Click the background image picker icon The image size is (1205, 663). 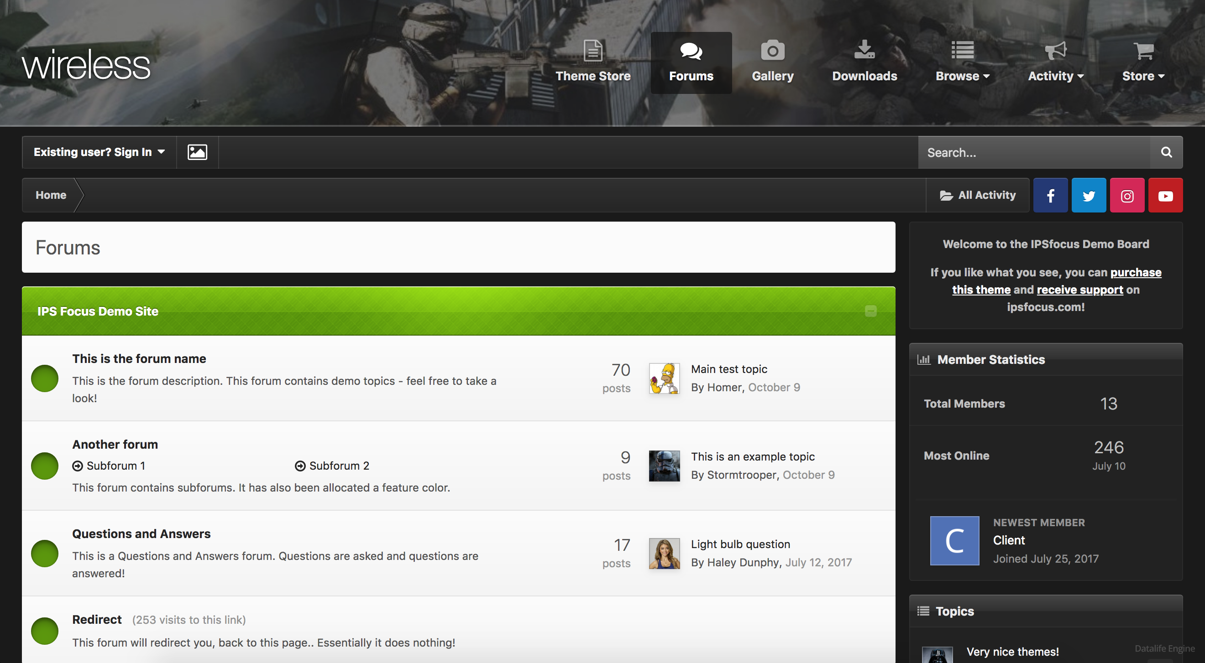click(x=197, y=152)
